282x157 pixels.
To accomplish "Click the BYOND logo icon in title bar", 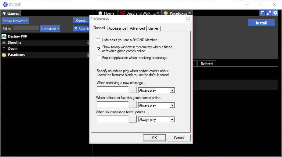I will [5, 5].
